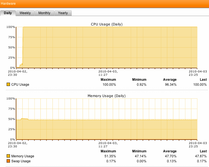Click the Daily tab
This screenshot has height=167, width=209.
click(8, 13)
